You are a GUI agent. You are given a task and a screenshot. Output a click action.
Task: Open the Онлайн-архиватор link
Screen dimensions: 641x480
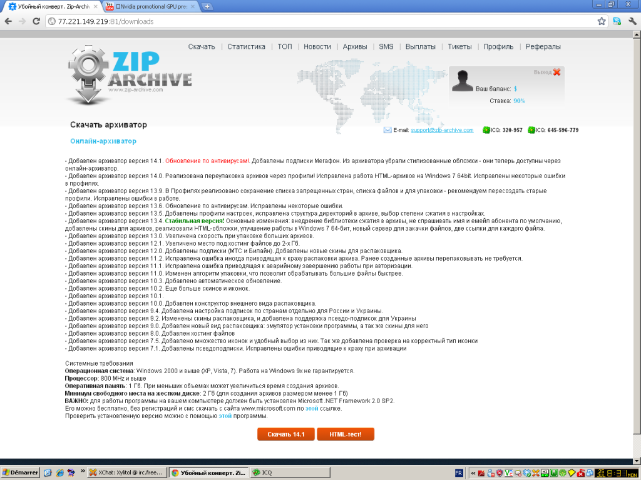tap(103, 141)
